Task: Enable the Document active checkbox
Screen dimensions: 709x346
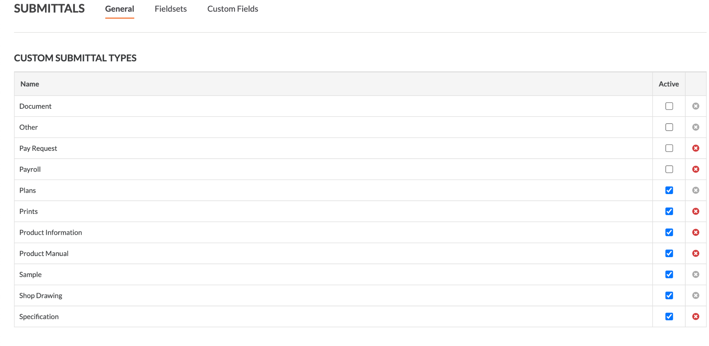Action: point(669,106)
